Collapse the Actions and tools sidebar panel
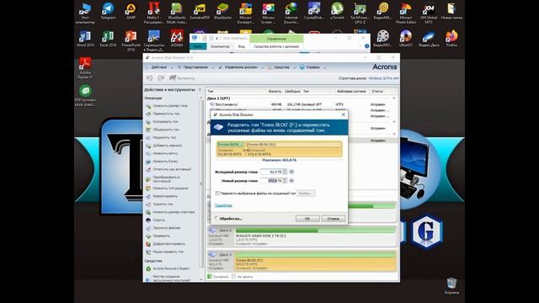The height and width of the screenshot is (303, 539). point(200,90)
